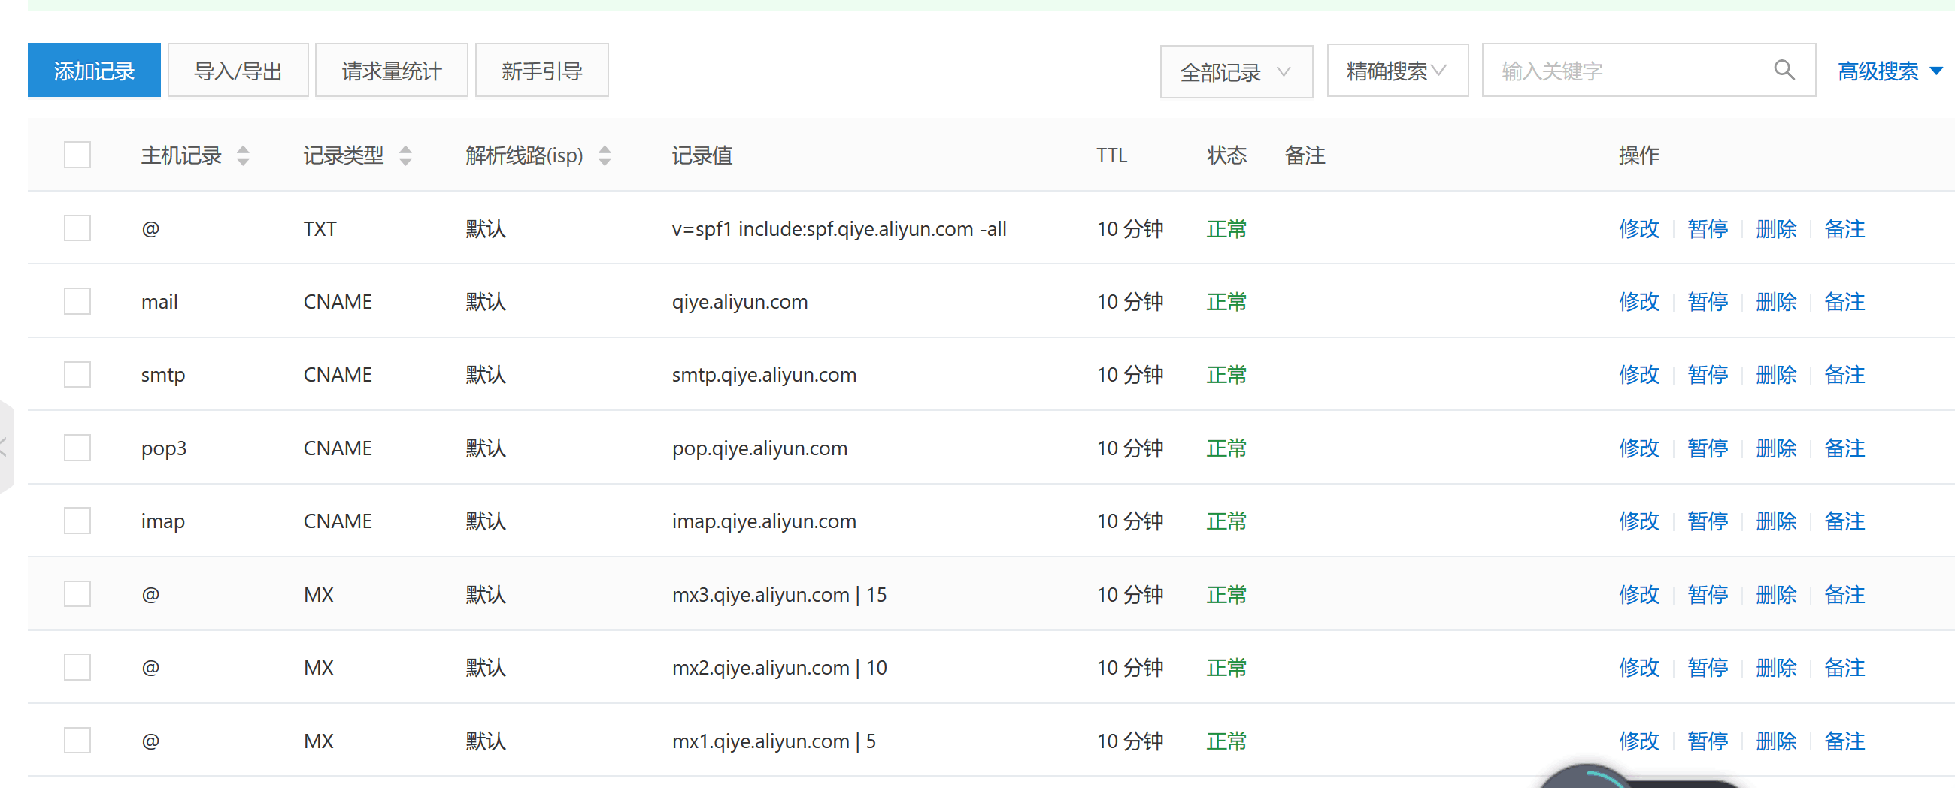Click 删除 for the mx2 record
The image size is (1955, 788).
point(1776,666)
